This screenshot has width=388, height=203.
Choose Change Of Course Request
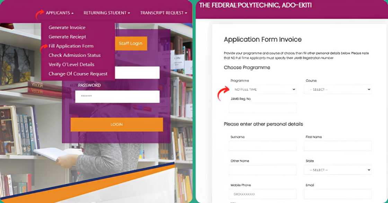tap(78, 74)
